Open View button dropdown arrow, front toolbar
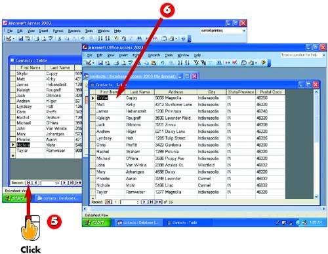This screenshot has height=254, width=328. tap(93, 63)
